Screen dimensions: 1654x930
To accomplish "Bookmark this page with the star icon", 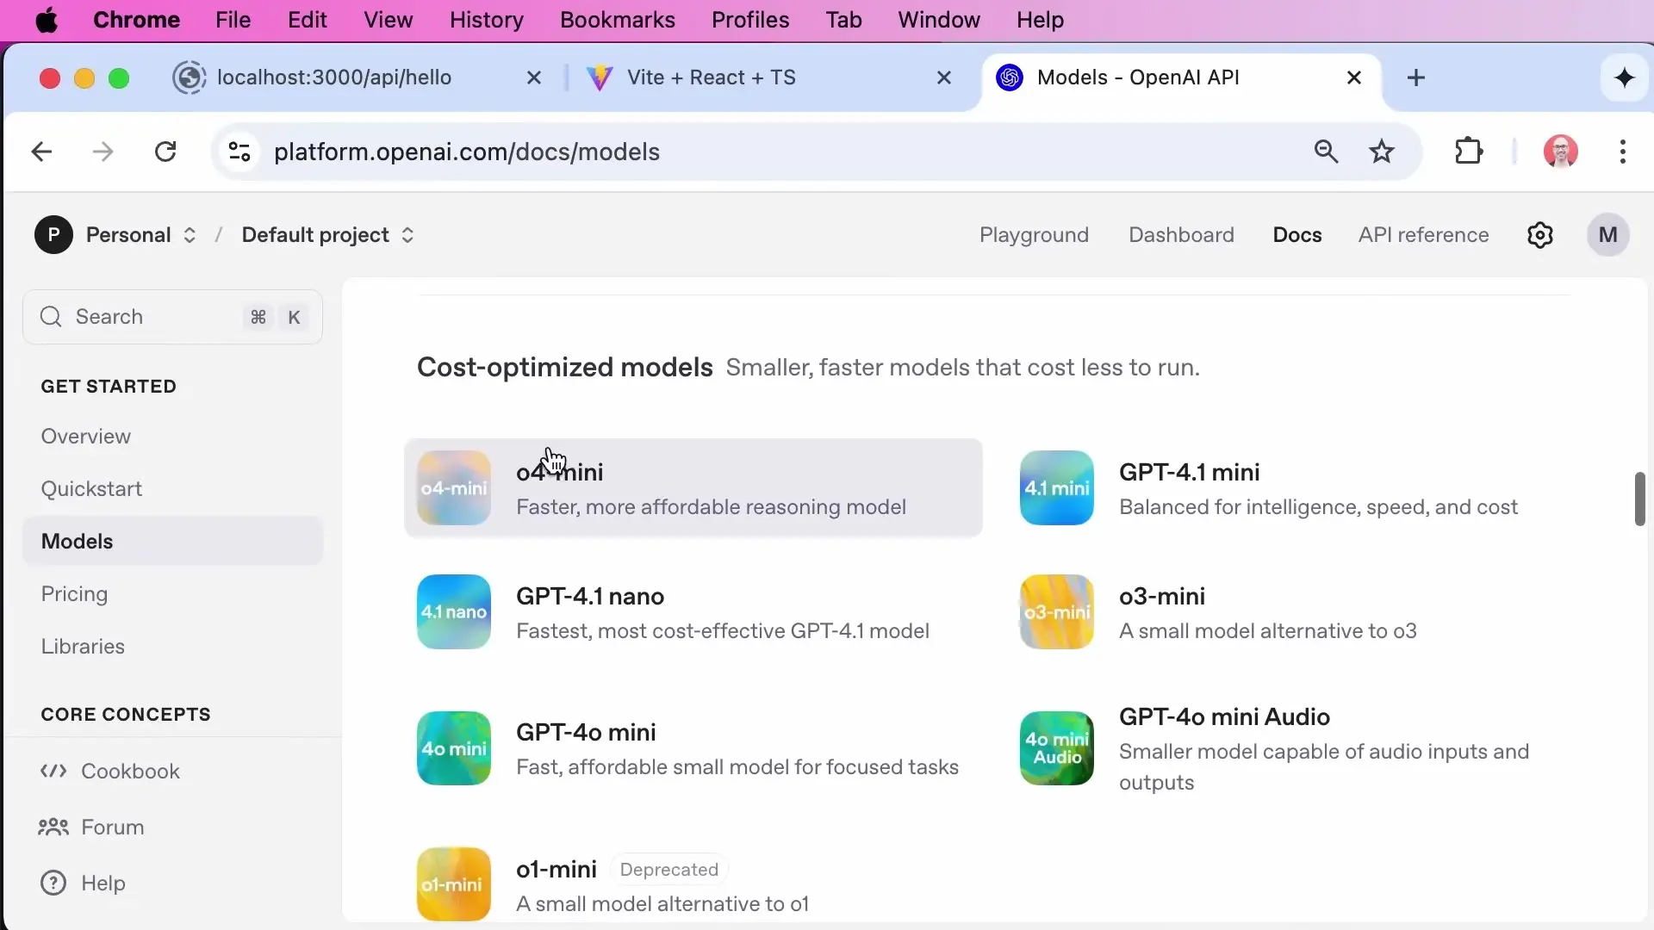I will tap(1382, 152).
